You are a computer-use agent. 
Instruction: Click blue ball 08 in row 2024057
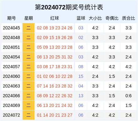click(81, 67)
